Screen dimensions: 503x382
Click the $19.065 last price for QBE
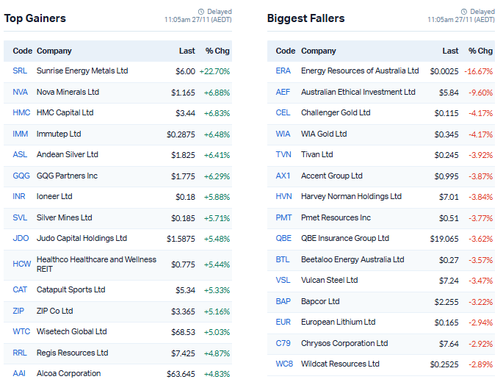point(444,239)
